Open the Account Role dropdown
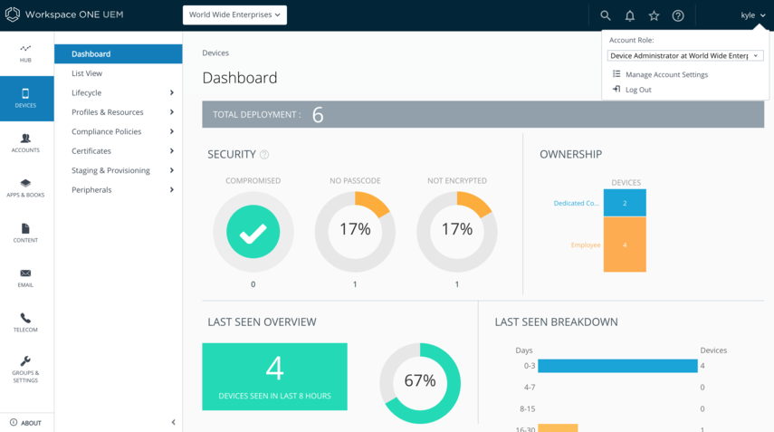This screenshot has width=774, height=432. click(x=685, y=56)
